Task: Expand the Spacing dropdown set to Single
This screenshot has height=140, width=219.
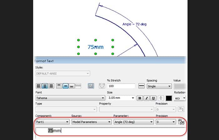Action: coord(159,86)
